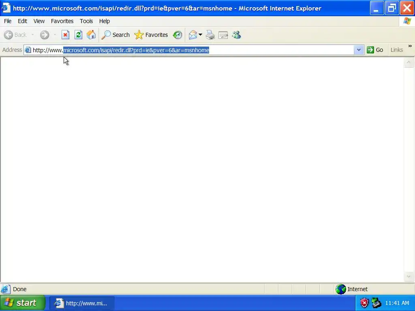Click the scrollbar down arrow

pos(409,277)
